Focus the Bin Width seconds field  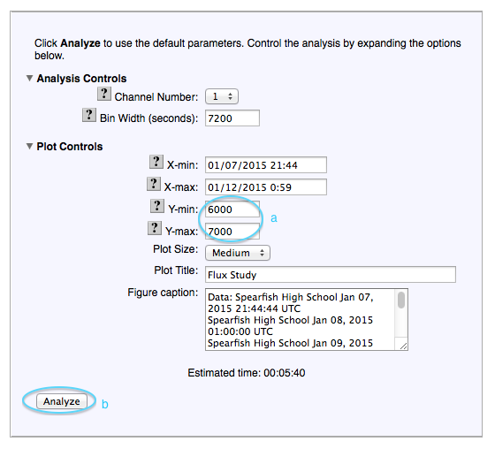point(232,118)
